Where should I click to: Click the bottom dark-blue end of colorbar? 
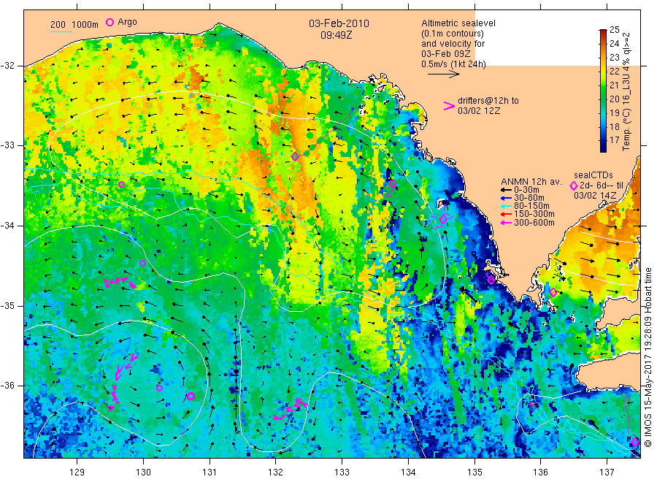(x=603, y=149)
